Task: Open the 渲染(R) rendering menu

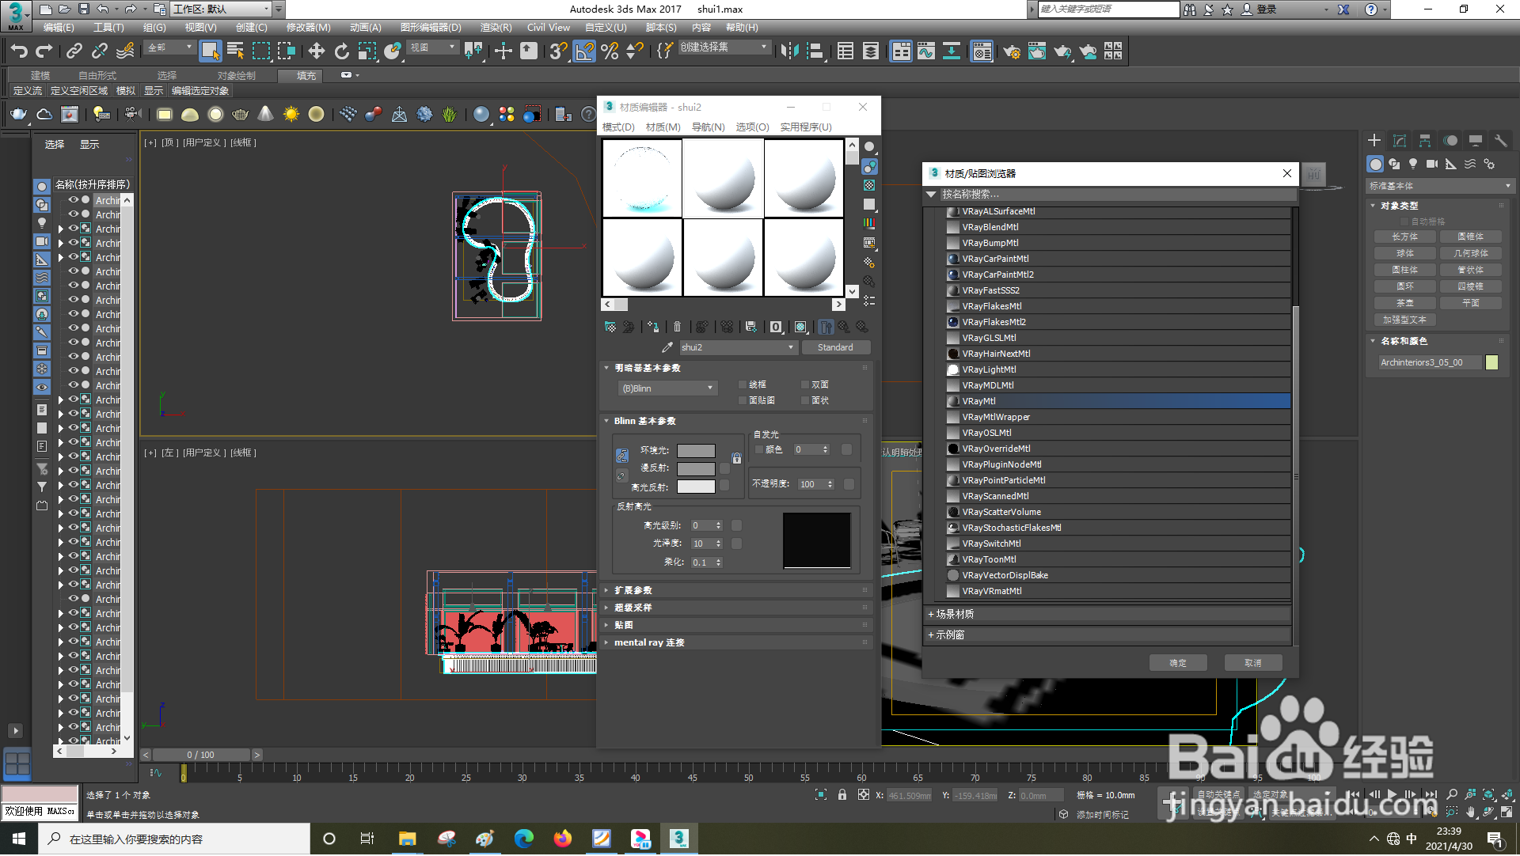Action: click(x=496, y=28)
